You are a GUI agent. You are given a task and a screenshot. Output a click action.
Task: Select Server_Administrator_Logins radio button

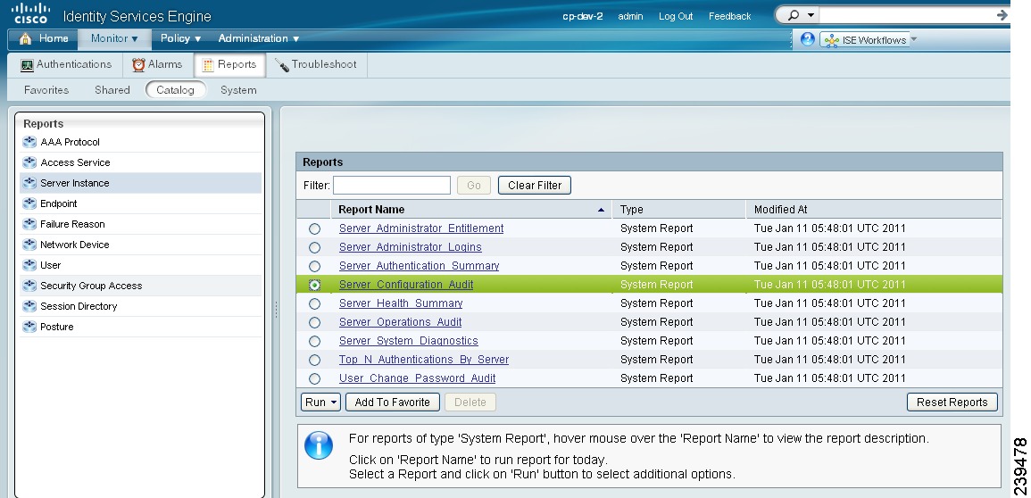pyautogui.click(x=315, y=248)
